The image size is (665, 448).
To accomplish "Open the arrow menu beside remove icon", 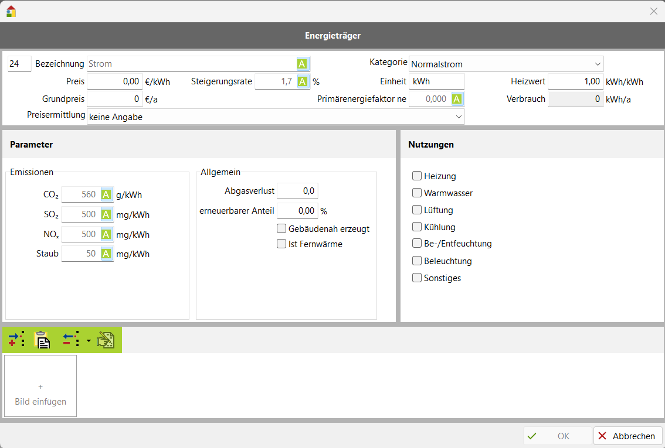I will point(89,340).
